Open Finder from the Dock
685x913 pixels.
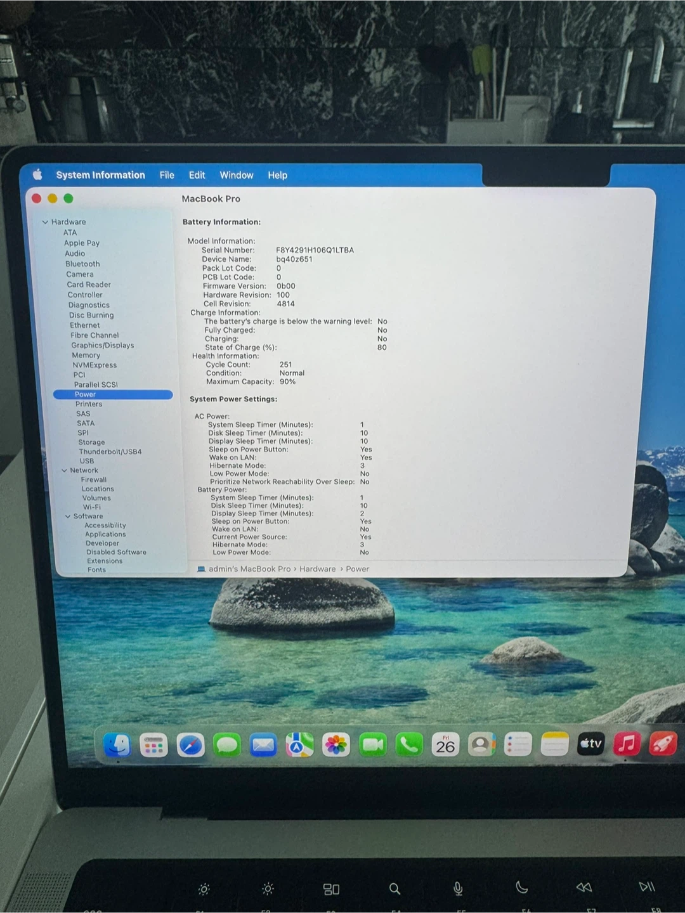(117, 745)
